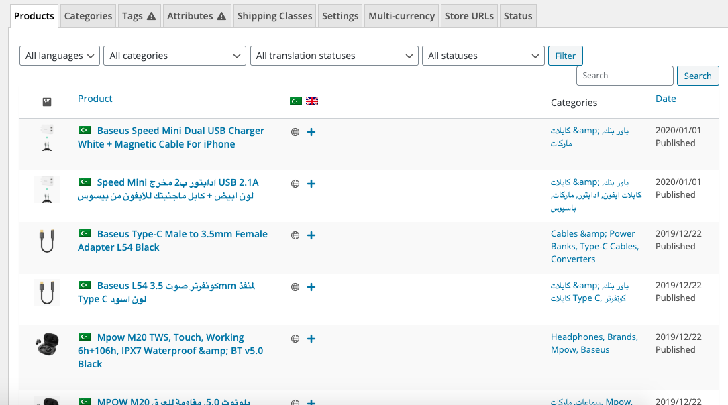Screen dimensions: 728x405
Task: Click plus icon for Speed Mini USB 2.1A row
Action: tap(311, 184)
